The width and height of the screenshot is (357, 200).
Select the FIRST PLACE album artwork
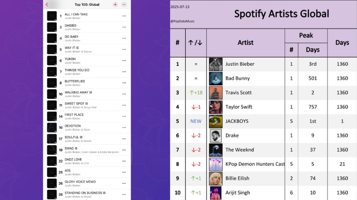[52, 116]
